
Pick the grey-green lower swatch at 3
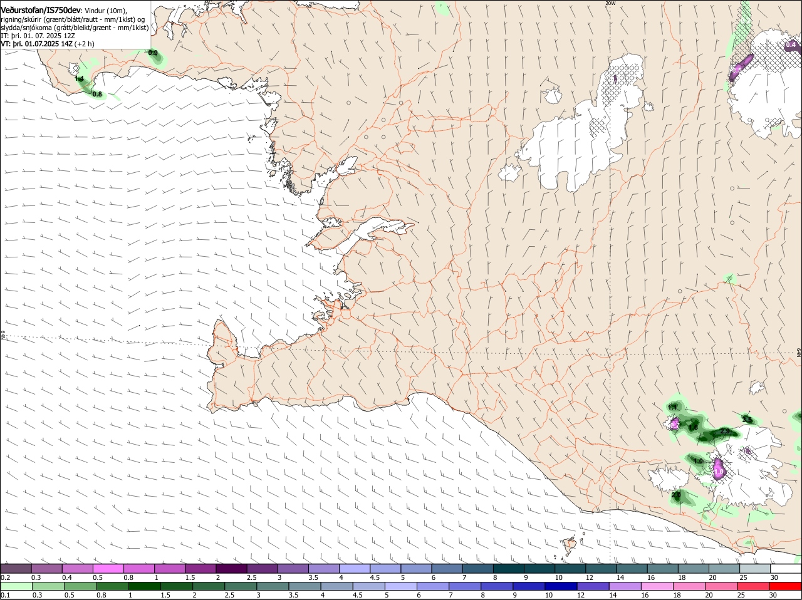click(x=273, y=586)
